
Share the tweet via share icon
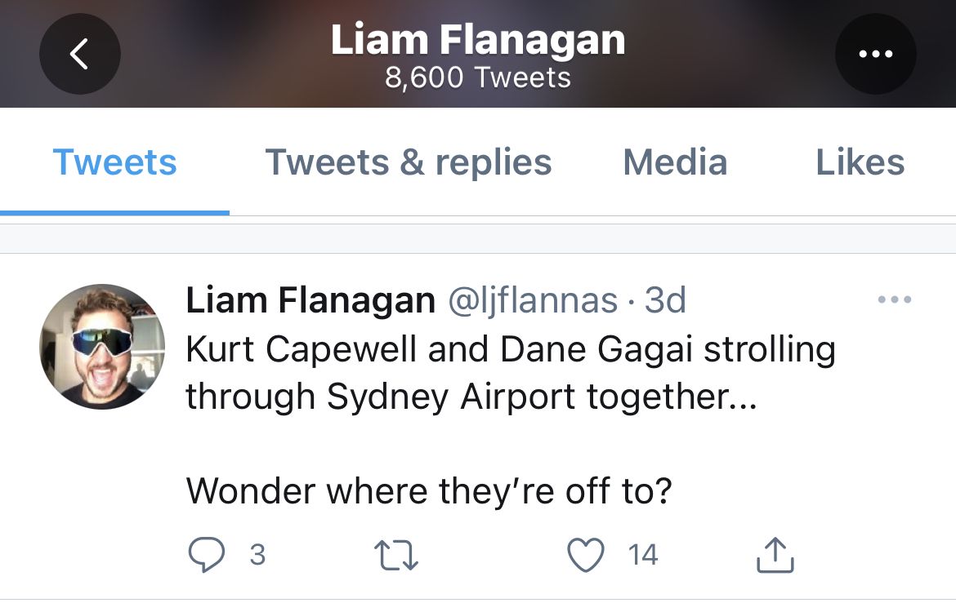pos(775,555)
